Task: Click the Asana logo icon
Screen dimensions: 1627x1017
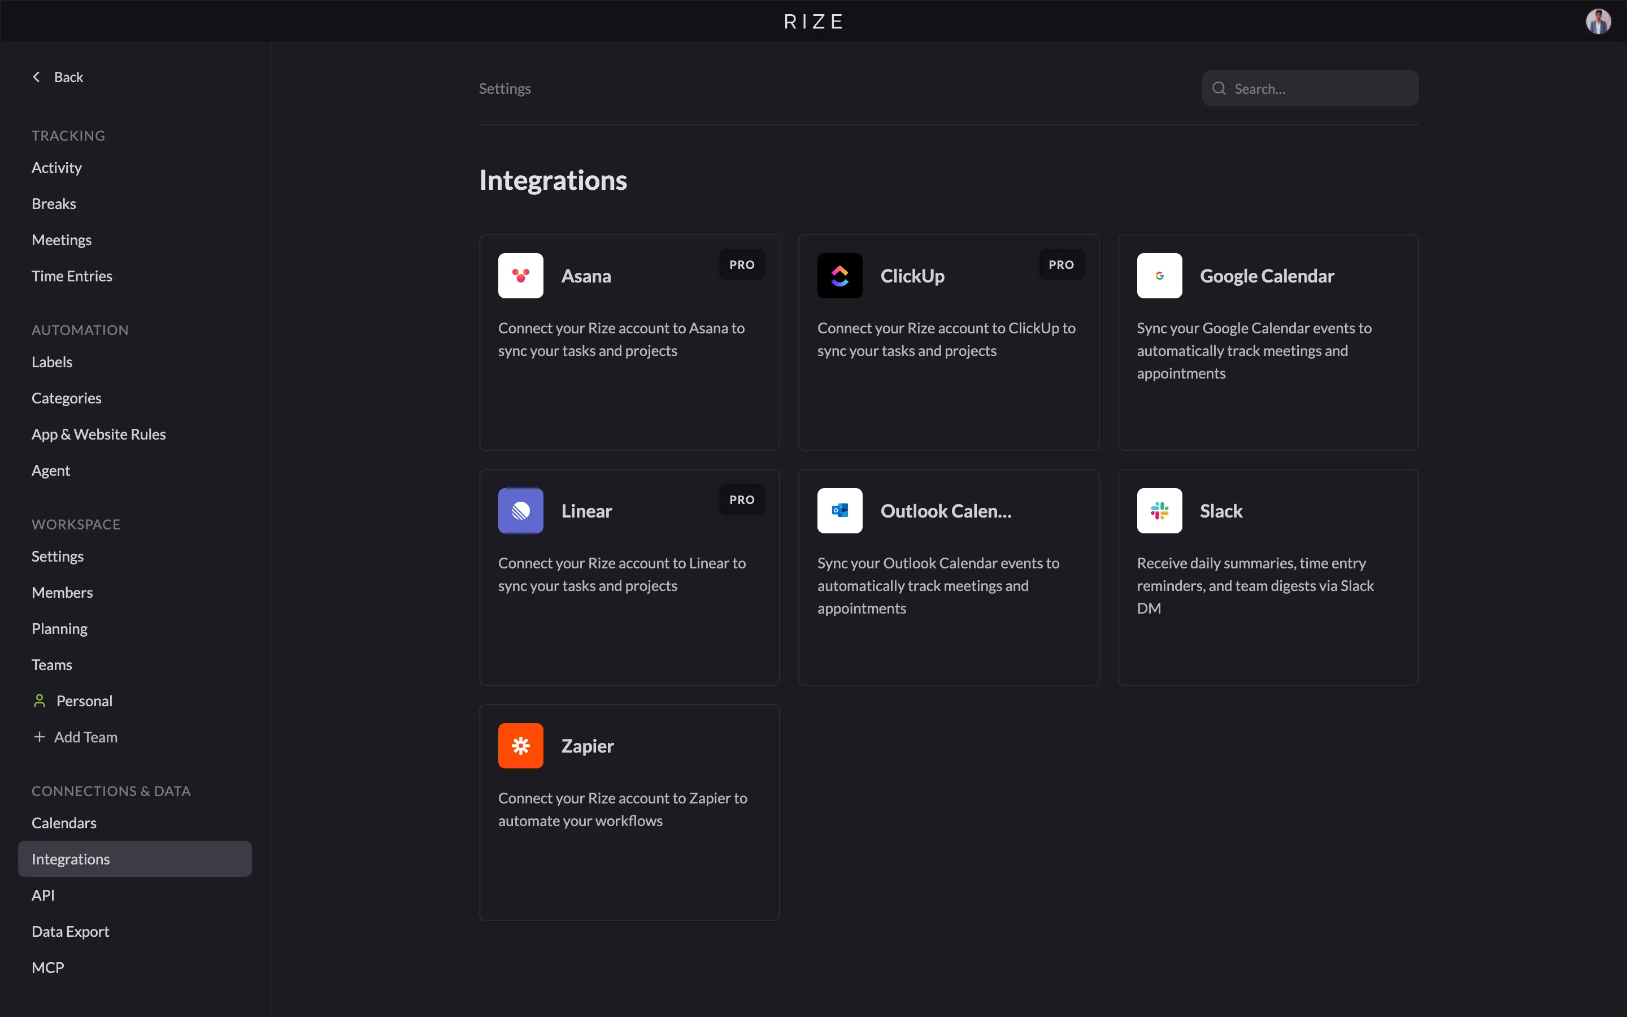Action: (x=520, y=276)
